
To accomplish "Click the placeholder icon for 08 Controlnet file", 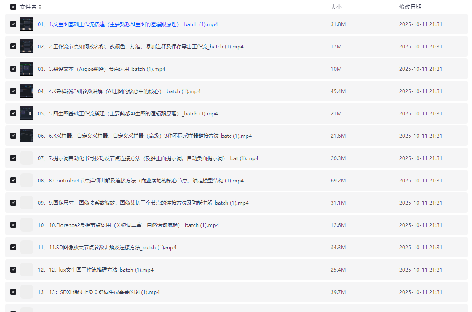I will [x=27, y=180].
